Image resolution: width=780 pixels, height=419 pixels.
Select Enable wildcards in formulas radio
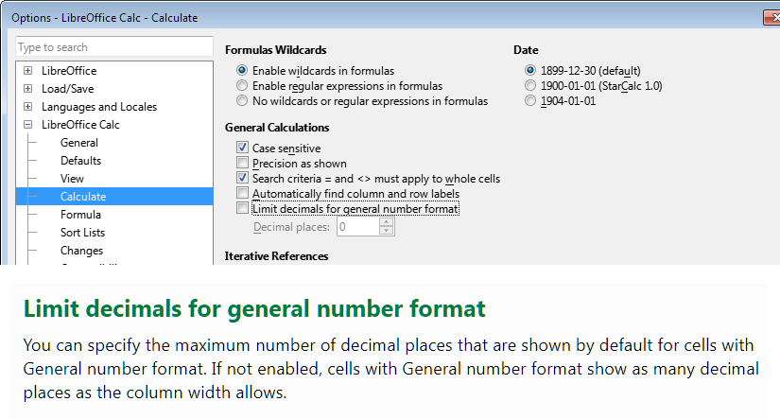(x=242, y=70)
